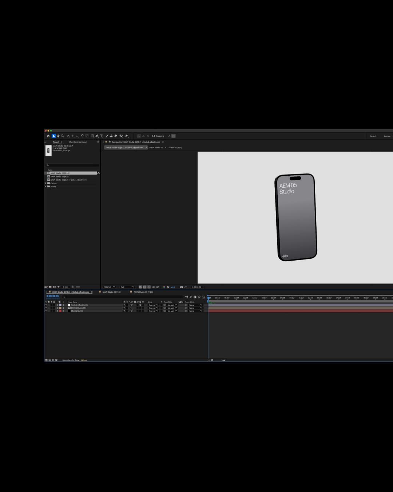Click the Global Adjustments label color swatch
This screenshot has width=393, height=492.
click(x=60, y=305)
